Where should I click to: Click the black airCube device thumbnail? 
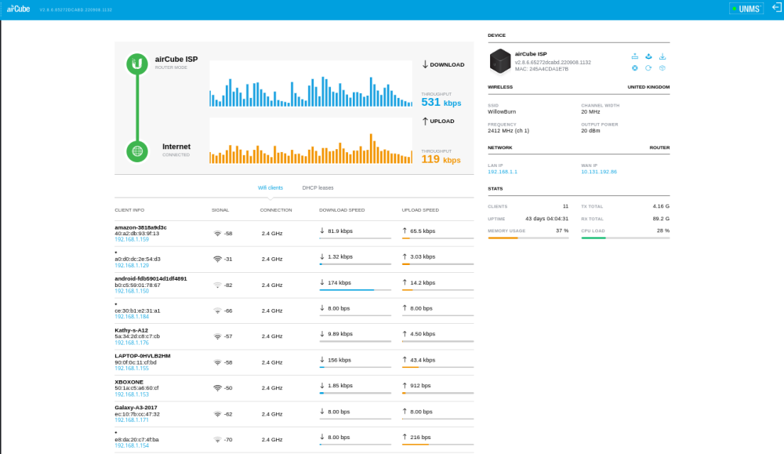499,61
